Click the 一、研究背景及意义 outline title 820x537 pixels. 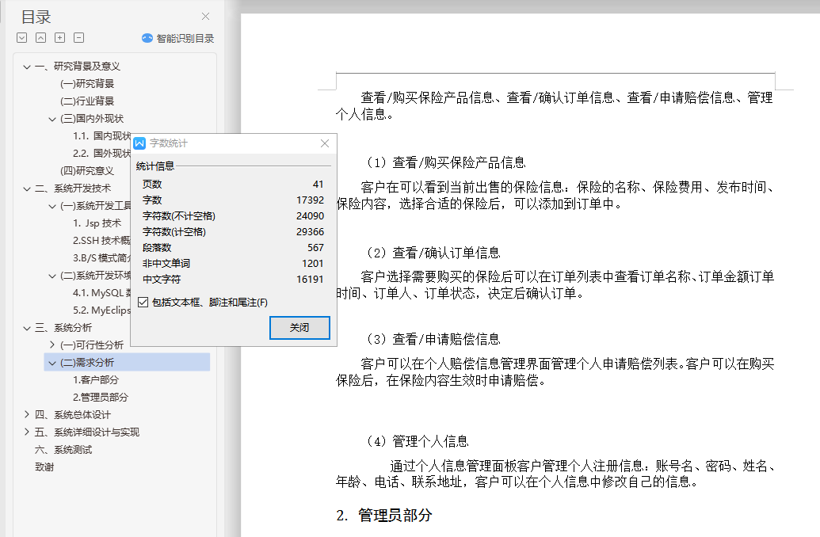(x=78, y=67)
